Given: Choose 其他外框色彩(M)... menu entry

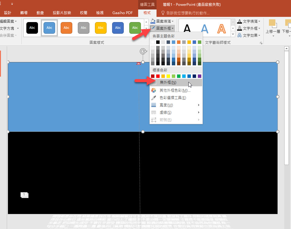Looking at the screenshot, I should point(176,90).
